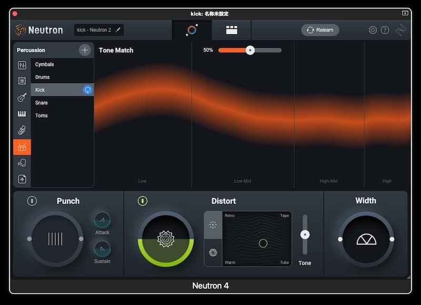
Task: Toggle the Punch module power button
Action: coord(32,201)
